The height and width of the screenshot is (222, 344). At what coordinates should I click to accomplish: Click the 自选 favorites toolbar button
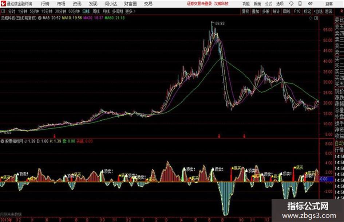[x=318, y=11]
